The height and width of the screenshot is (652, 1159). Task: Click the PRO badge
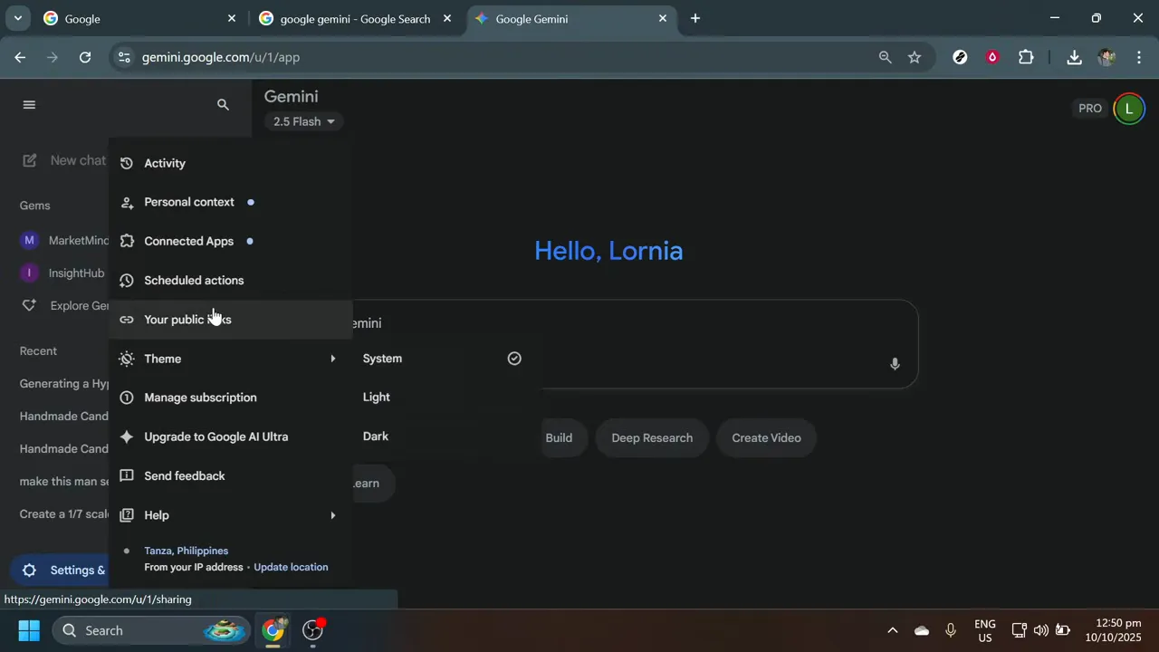click(1089, 109)
